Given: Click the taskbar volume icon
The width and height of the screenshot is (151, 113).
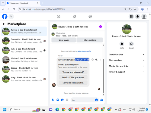Looking at the screenshot, I should coord(134,109).
